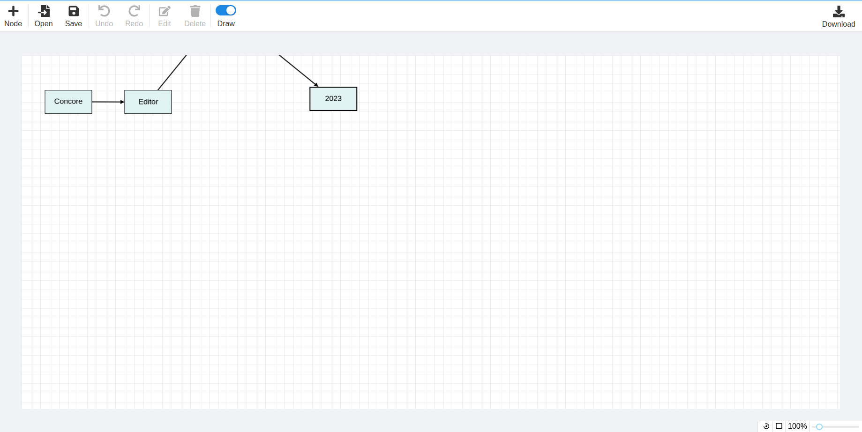The height and width of the screenshot is (432, 862).
Task: Click the Node toolbar label
Action: pyautogui.click(x=13, y=23)
